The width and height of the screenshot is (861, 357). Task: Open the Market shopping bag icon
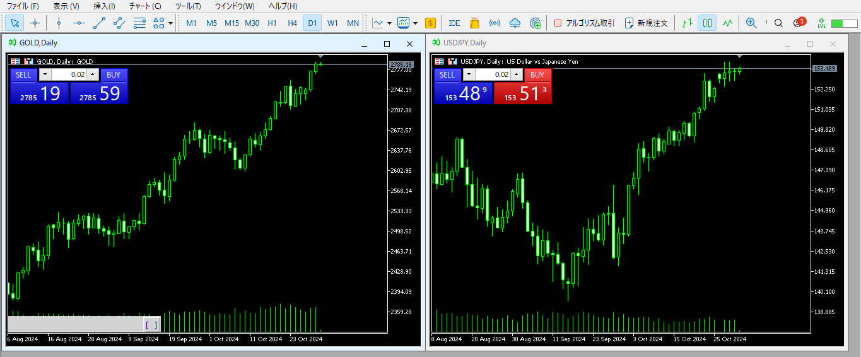pos(474,23)
